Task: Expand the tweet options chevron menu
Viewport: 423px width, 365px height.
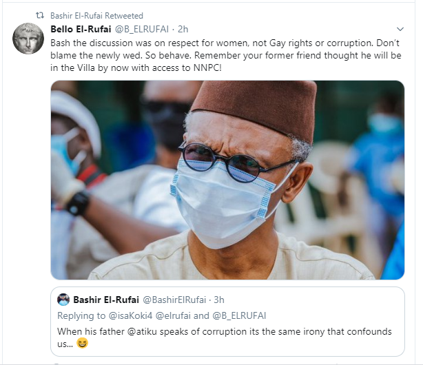Action: (x=400, y=30)
